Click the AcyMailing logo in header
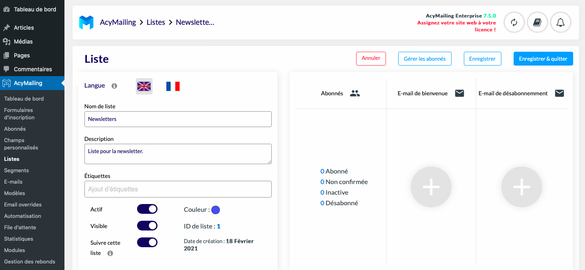Image resolution: width=585 pixels, height=270 pixels. (86, 22)
